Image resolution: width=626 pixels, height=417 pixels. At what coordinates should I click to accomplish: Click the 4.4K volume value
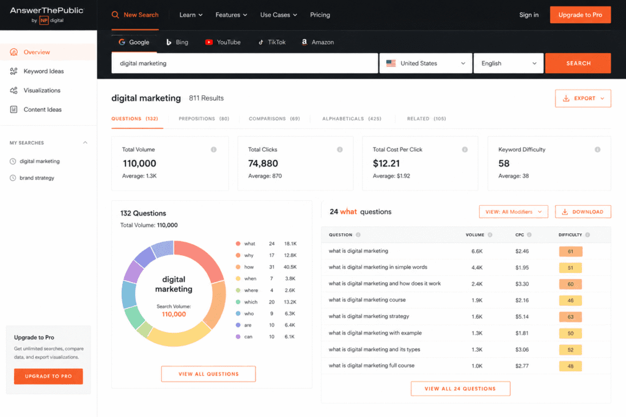point(477,268)
